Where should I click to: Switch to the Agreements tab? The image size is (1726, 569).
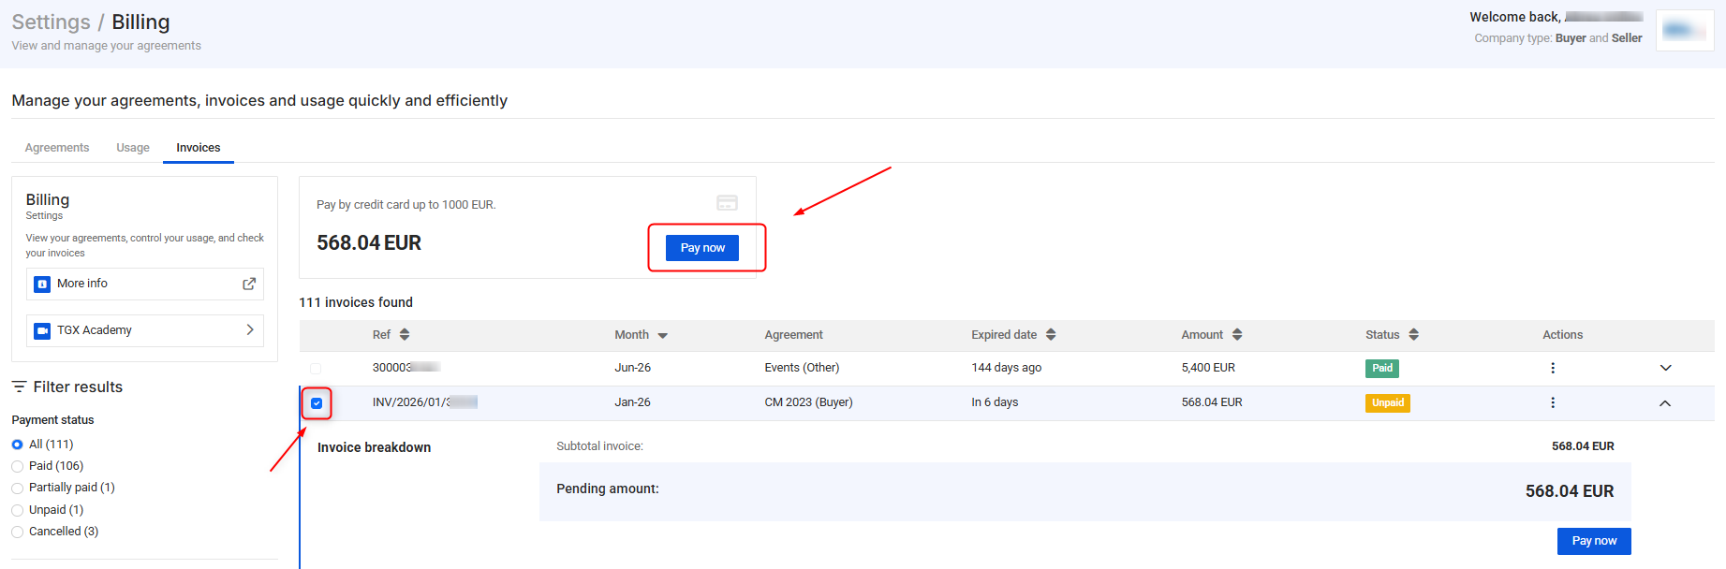pos(57,148)
